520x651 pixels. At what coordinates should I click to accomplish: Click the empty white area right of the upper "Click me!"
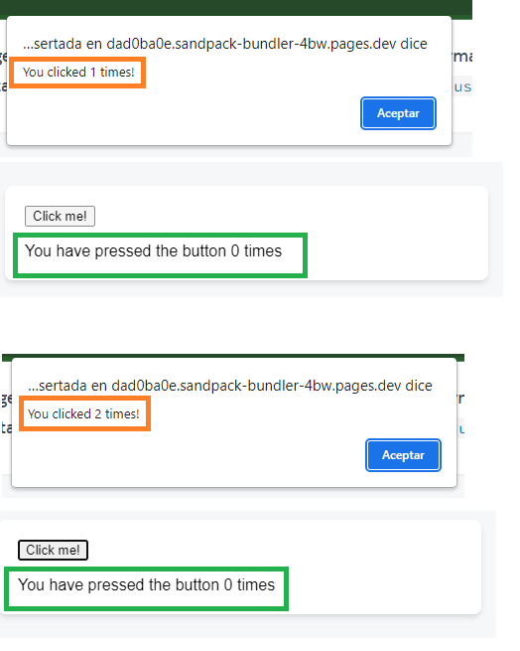tap(291, 216)
